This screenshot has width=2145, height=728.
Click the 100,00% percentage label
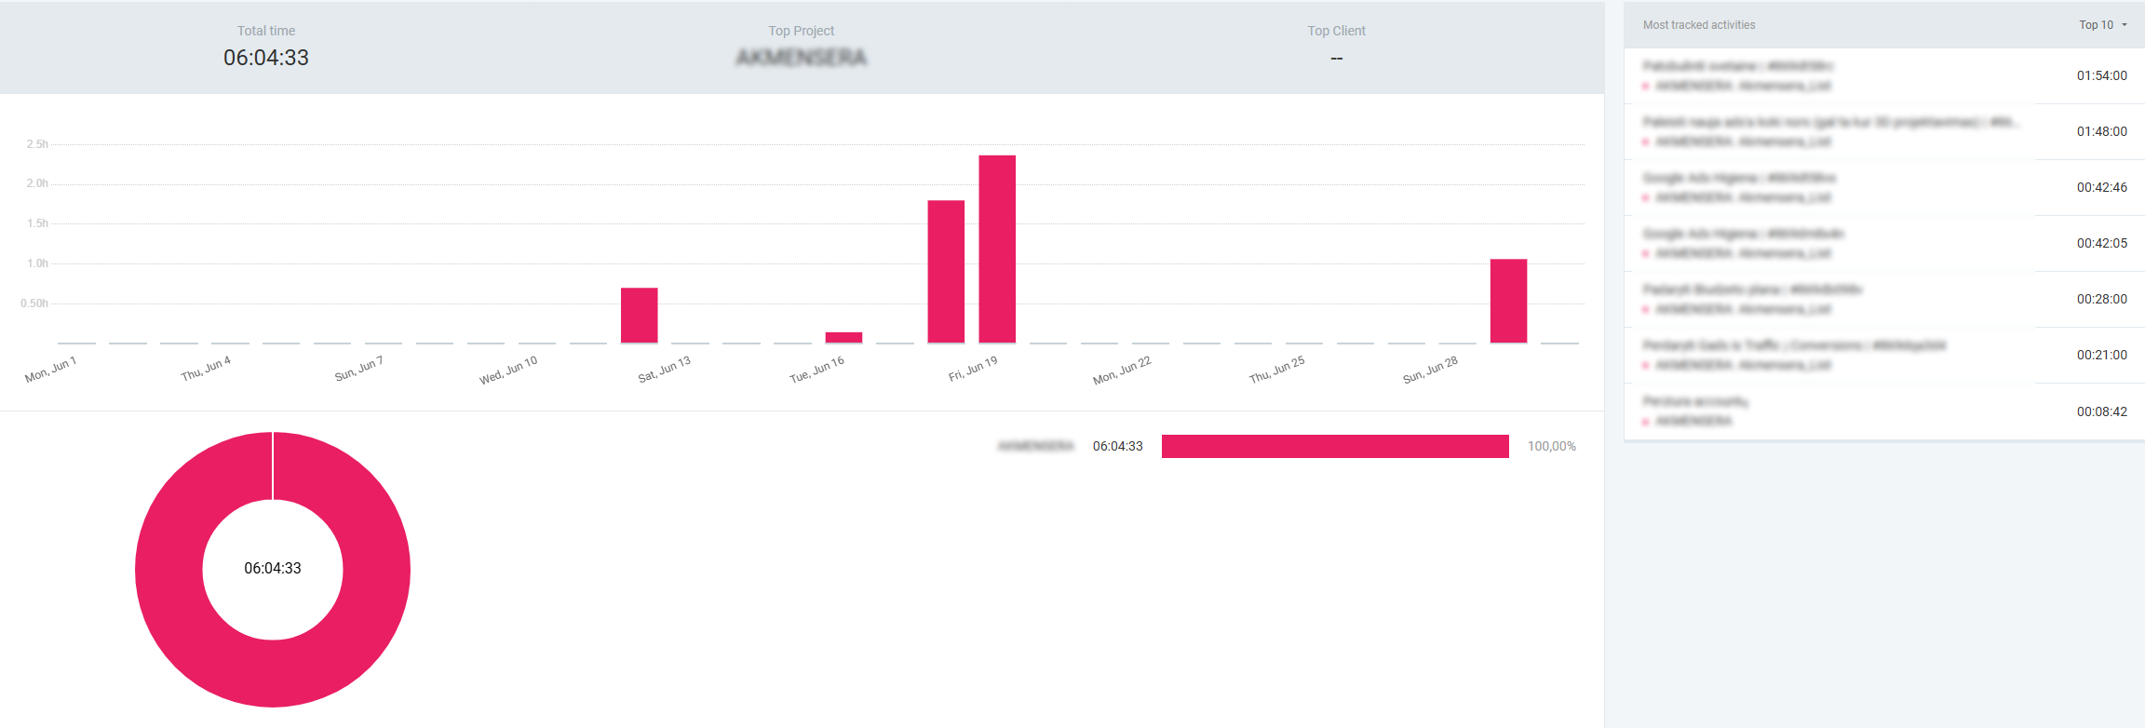pos(1552,446)
